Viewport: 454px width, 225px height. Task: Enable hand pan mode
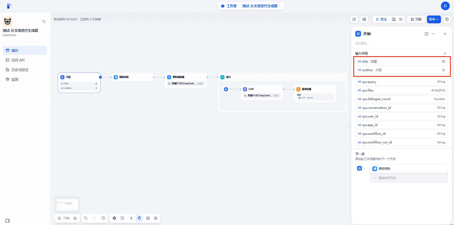point(139,218)
